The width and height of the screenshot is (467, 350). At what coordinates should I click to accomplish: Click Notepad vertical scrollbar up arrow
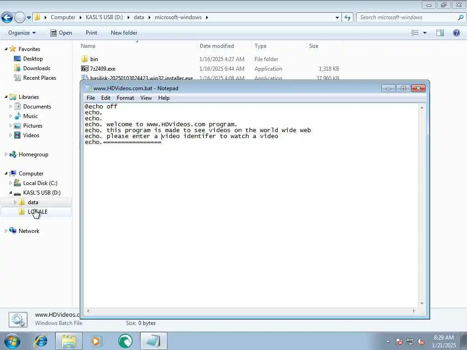[422, 107]
